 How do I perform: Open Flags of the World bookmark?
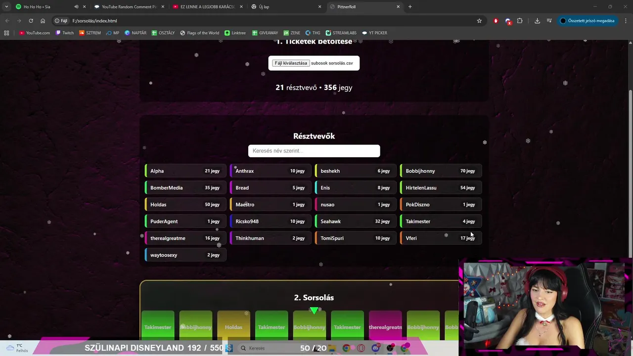(199, 33)
